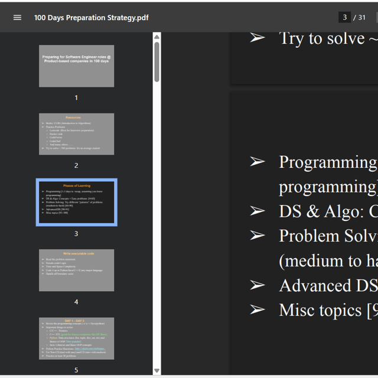The width and height of the screenshot is (378, 378).
Task: Click the page number input field showing 3
Action: 344,17
